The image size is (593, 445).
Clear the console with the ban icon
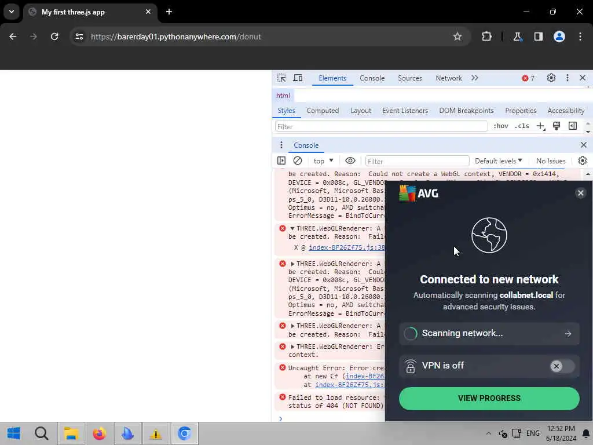tap(298, 161)
